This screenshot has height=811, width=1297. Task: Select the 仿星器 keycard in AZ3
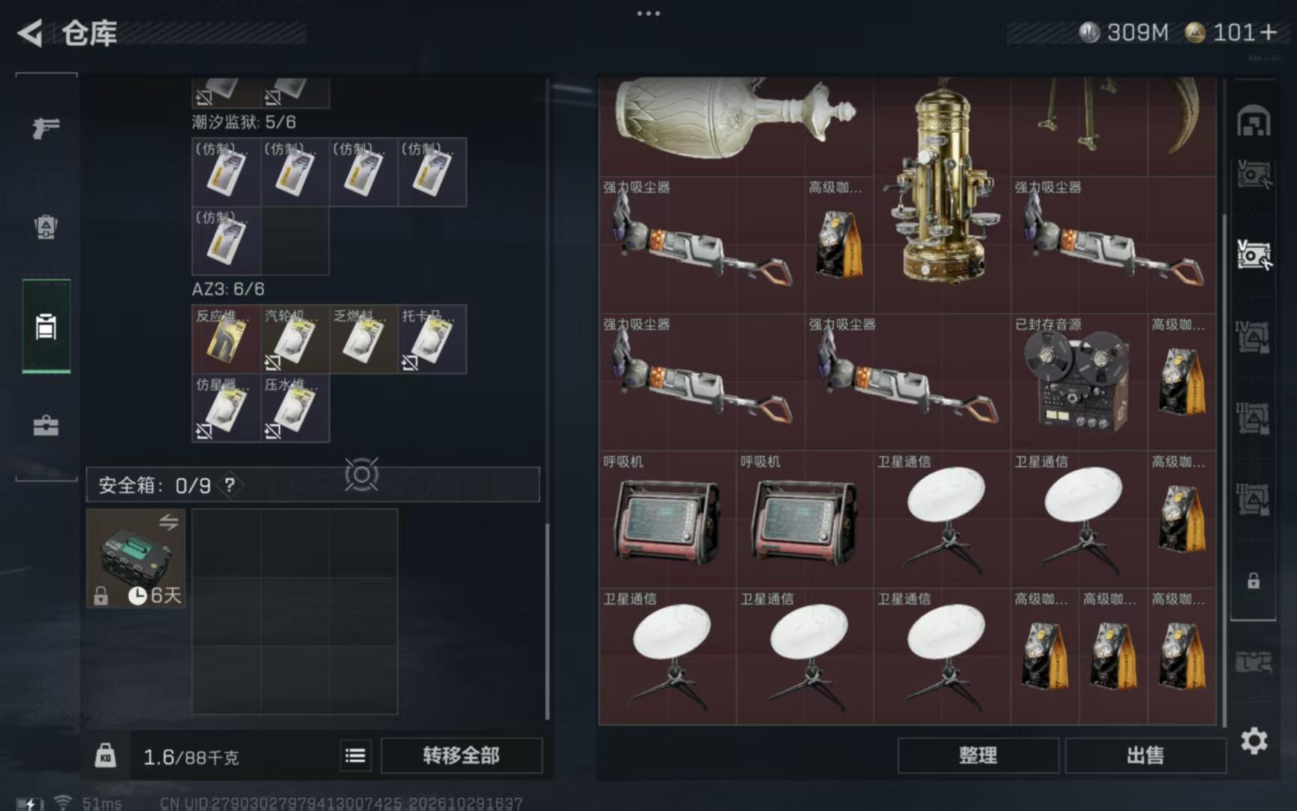click(x=226, y=408)
